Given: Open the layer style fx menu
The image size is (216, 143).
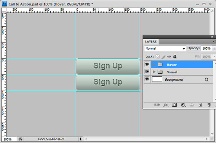Looking at the screenshot, I should [166, 105].
